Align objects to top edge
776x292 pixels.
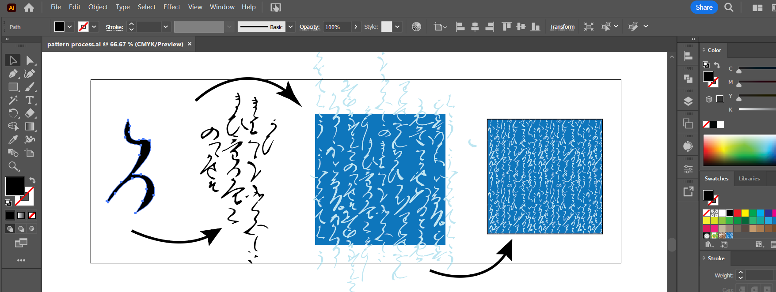click(506, 27)
